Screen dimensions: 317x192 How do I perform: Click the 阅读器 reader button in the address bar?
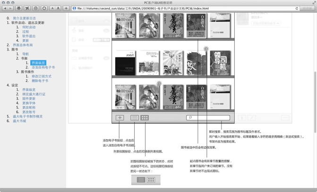tap(307, 8)
